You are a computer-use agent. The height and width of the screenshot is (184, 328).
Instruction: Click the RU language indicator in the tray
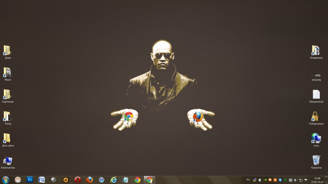248,180
